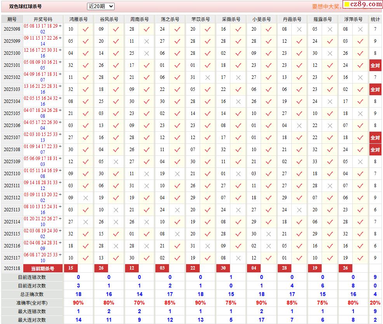Image resolution: width=383 pixels, height=324 pixels.
Task: Click the red 全对 badge in row 2025101
Action: pos(375,65)
